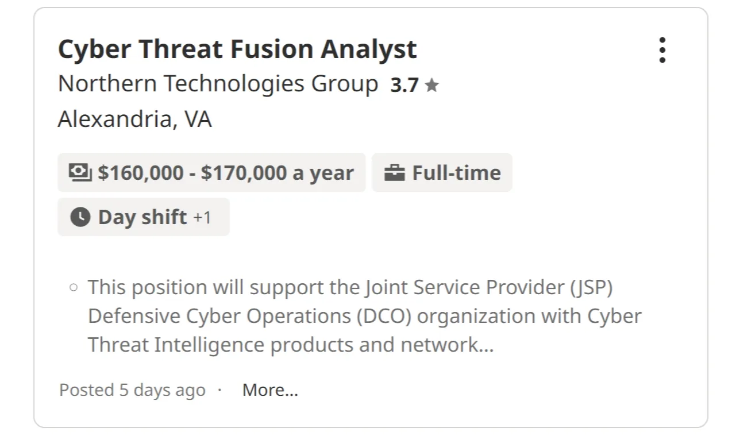Click the star rating icon
Image resolution: width=736 pixels, height=439 pixels.
tap(432, 86)
